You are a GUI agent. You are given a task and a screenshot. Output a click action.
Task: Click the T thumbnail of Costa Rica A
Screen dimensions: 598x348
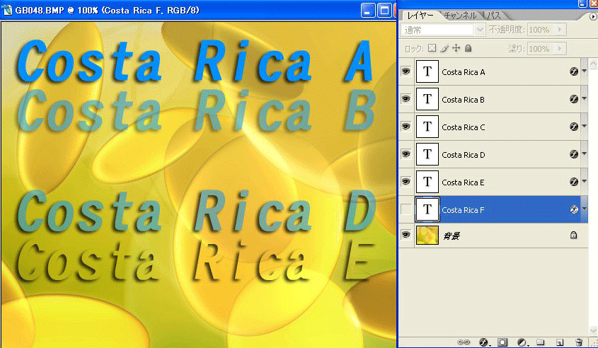[427, 71]
